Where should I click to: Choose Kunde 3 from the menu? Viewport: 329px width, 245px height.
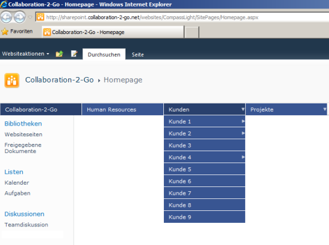(x=205, y=145)
